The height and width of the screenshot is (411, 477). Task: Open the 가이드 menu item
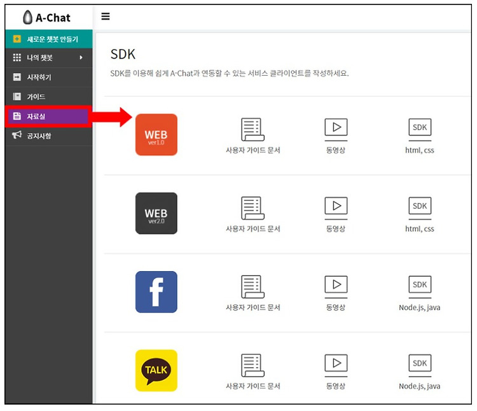point(49,97)
